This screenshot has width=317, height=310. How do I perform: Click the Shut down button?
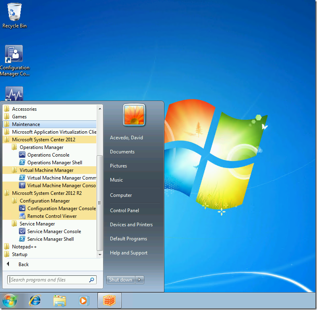121,280
